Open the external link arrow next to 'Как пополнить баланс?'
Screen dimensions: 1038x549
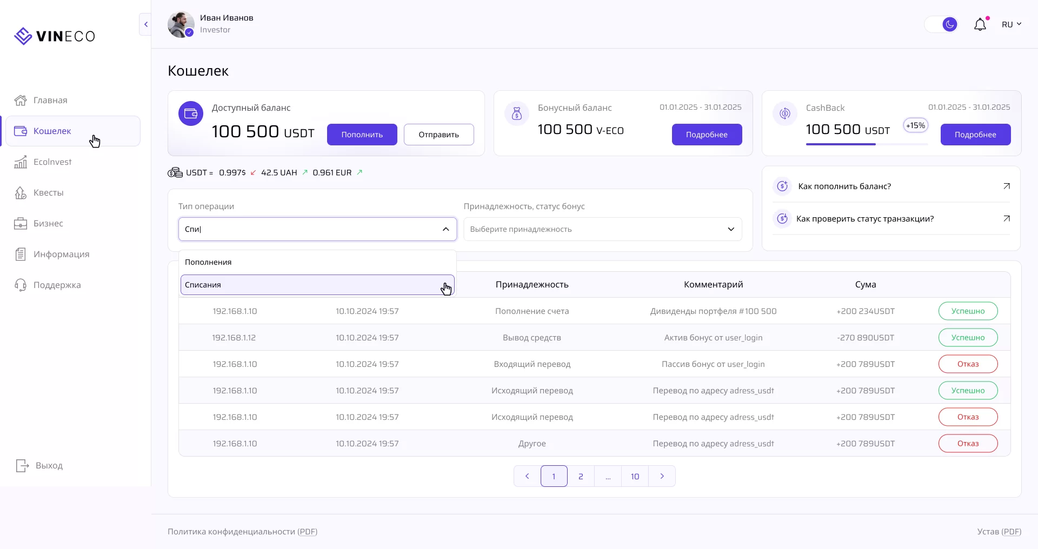tap(1007, 186)
